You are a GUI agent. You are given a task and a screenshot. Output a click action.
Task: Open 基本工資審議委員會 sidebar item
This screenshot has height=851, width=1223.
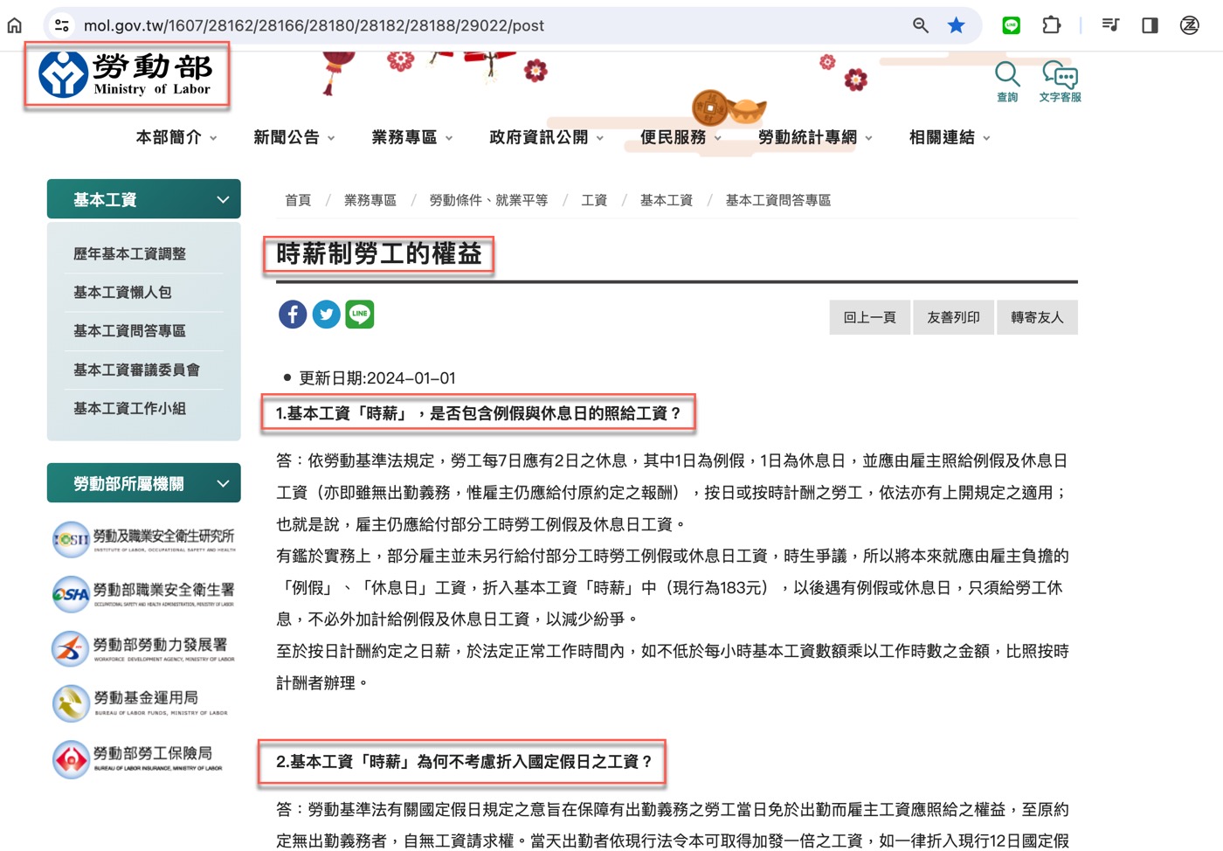pyautogui.click(x=136, y=370)
